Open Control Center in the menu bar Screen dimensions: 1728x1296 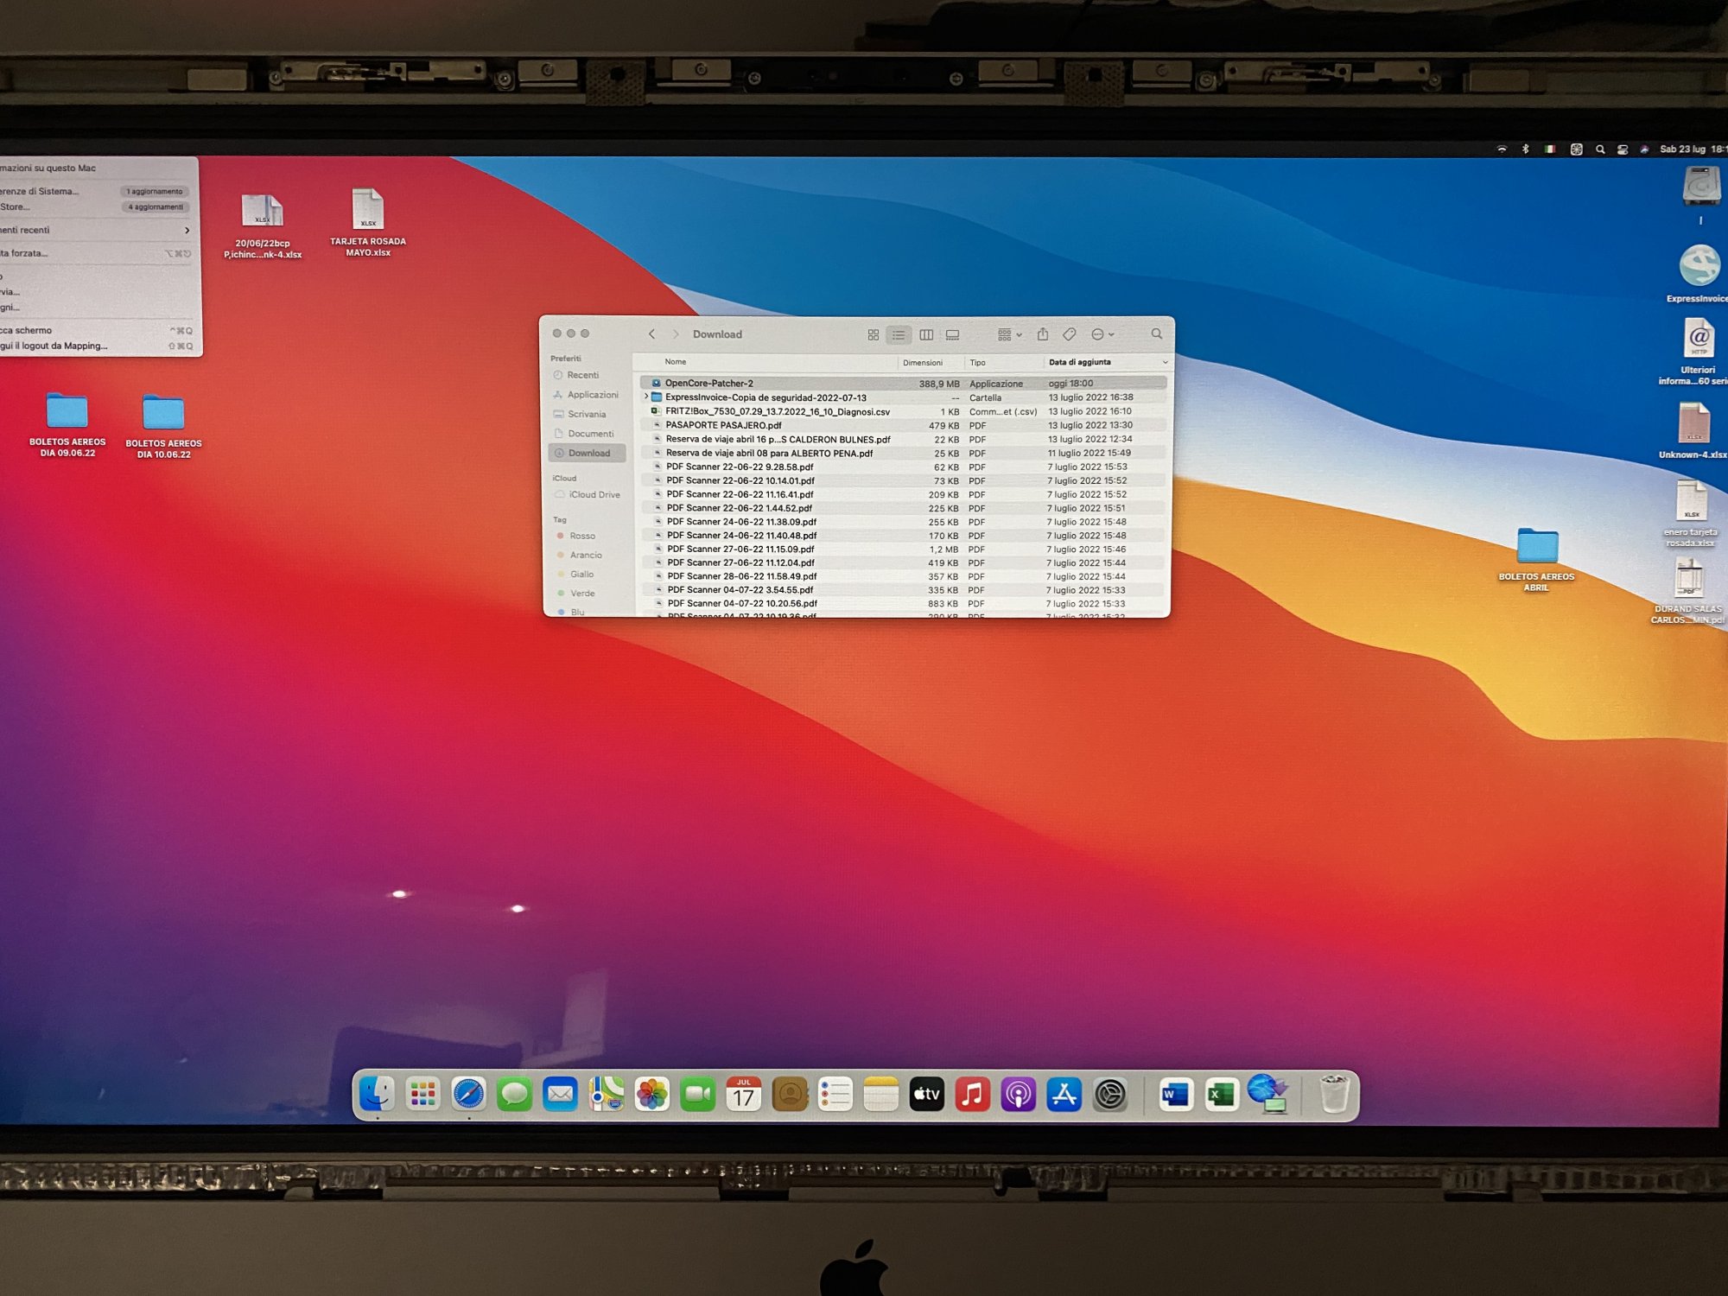[1623, 149]
